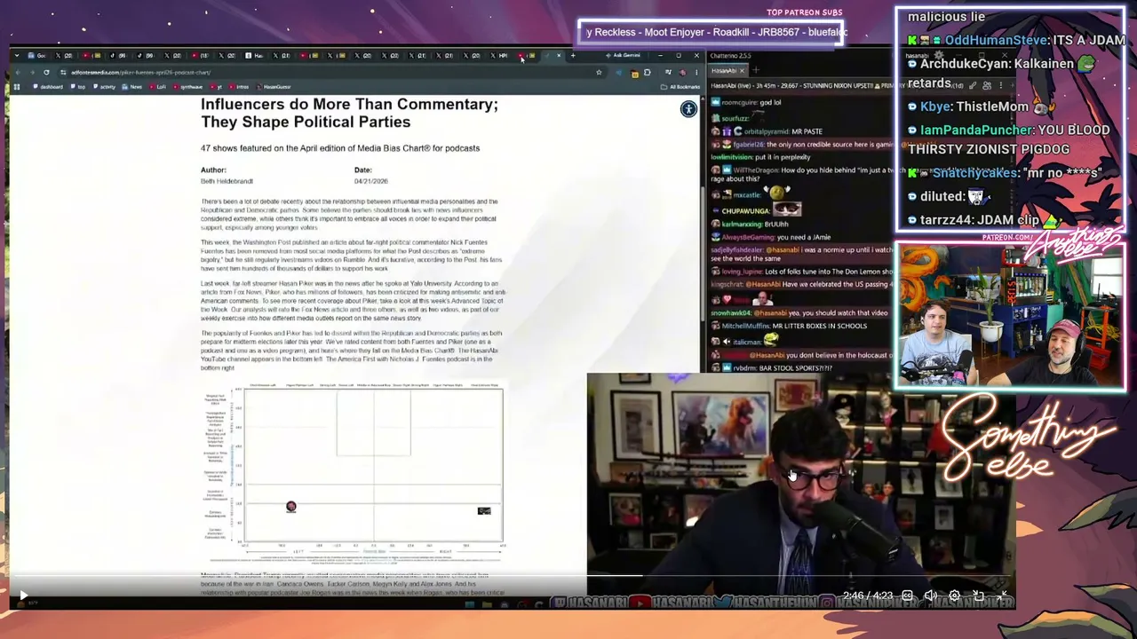Open the accessibility widget on the article

pos(688,109)
